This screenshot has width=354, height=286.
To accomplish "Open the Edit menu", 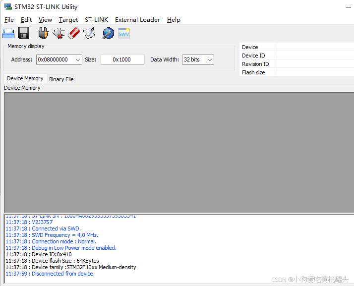I will 26,20.
